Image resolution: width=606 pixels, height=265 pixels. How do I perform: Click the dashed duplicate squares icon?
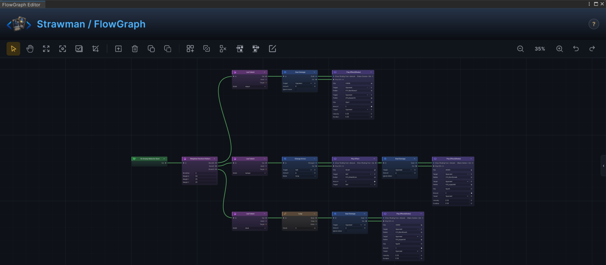coord(167,49)
